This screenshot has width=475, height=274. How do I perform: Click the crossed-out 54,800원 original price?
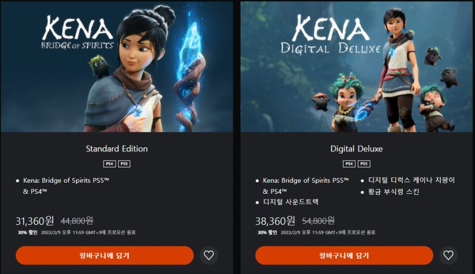[318, 221]
